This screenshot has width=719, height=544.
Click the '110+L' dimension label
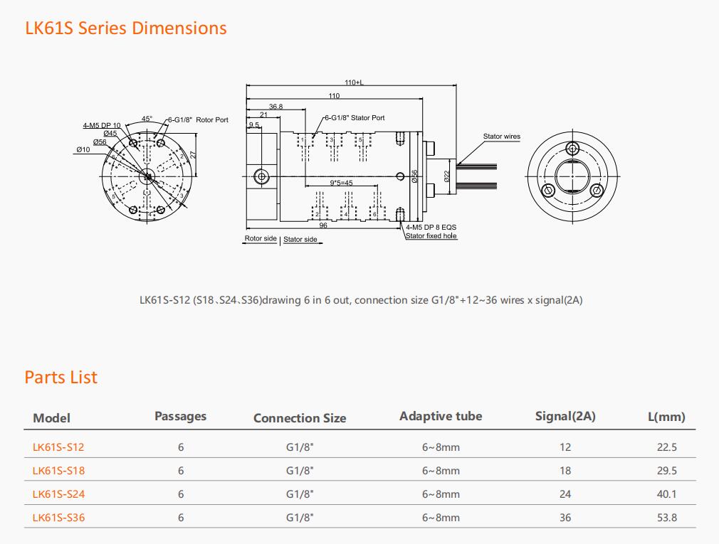(354, 82)
